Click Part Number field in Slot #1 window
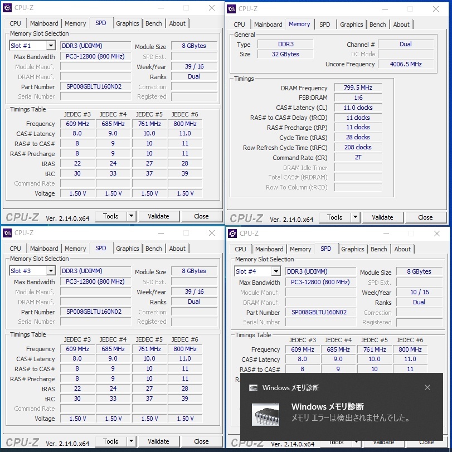Image resolution: width=452 pixels, height=452 pixels. click(95, 86)
